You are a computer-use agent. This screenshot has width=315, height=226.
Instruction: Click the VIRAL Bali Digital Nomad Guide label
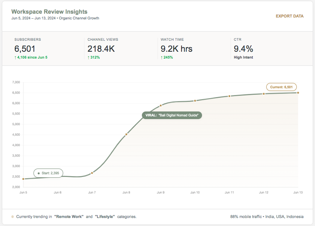[x=172, y=115]
